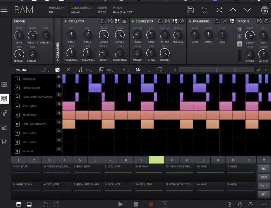Open the mixer sliders view in sidebar
Screen dimensions: 271x208
tap(4, 142)
